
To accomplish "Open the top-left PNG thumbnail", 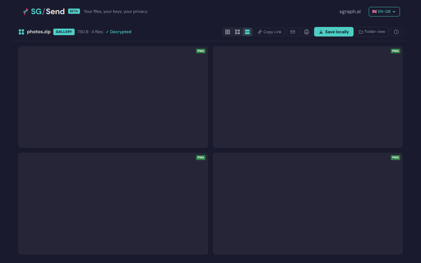I will (x=113, y=97).
